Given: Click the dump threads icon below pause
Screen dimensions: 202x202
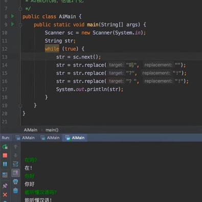Looking at the screenshot, I should [5, 175].
